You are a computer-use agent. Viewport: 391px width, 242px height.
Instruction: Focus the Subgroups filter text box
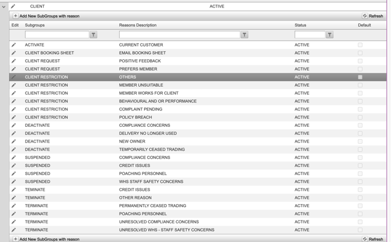click(x=57, y=35)
